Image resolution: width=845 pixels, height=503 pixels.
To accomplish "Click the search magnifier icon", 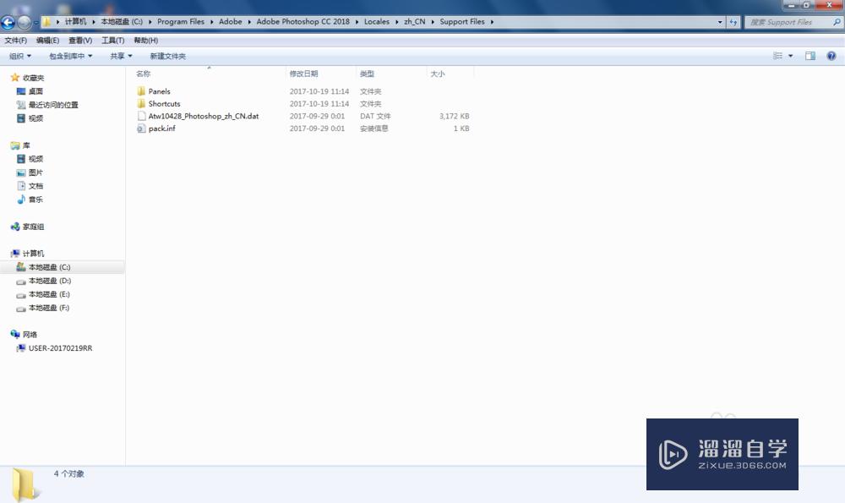I will 837,22.
